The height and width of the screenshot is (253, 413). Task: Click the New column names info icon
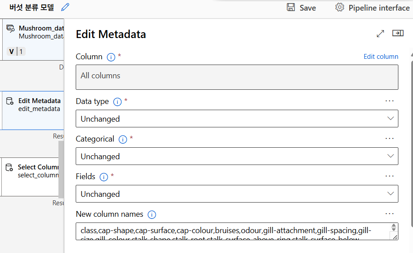(x=152, y=215)
